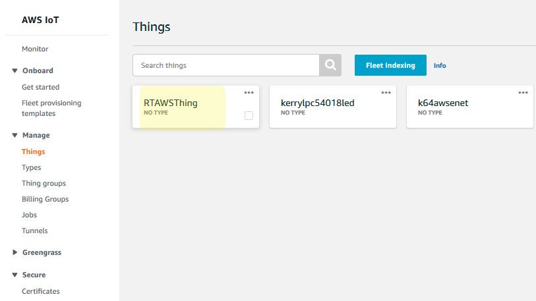The image size is (536, 301).
Task: Open the k64awsenet card three-dot menu
Action: (523, 93)
